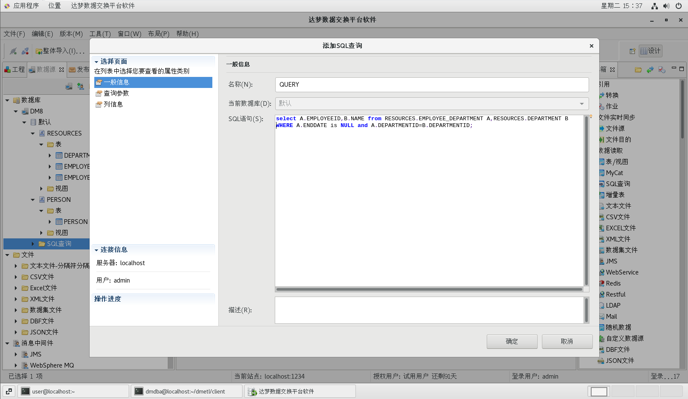Select the LDAP item in the toolbox
This screenshot has width=688, height=399.
(x=613, y=306)
